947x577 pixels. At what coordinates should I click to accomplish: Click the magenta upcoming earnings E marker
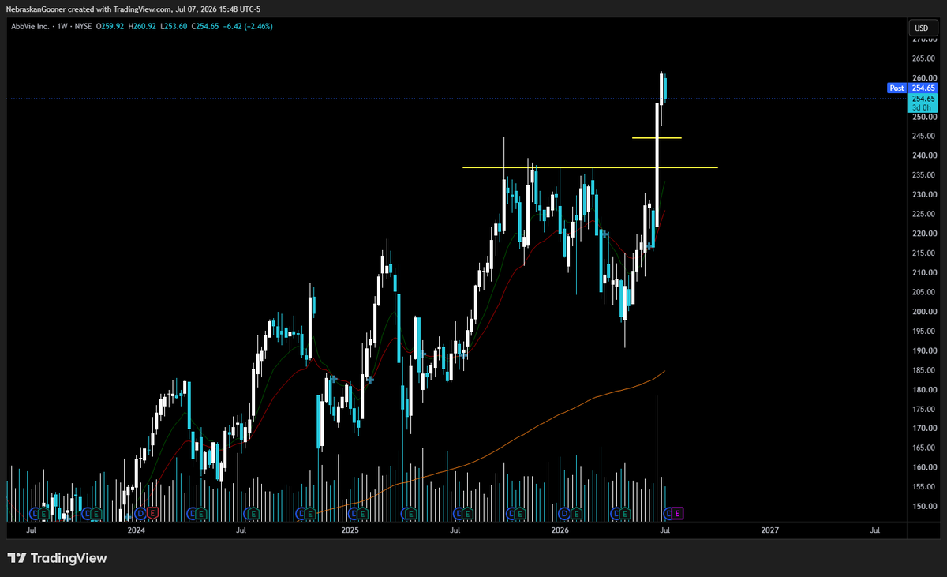coord(678,513)
